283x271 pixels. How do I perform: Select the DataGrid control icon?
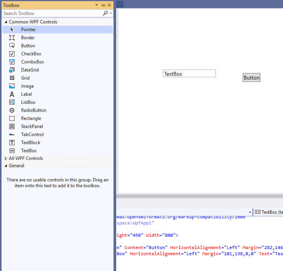(x=12, y=70)
